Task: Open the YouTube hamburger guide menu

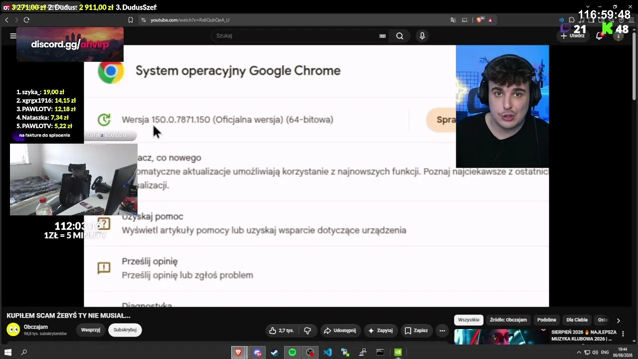Action: [13, 36]
